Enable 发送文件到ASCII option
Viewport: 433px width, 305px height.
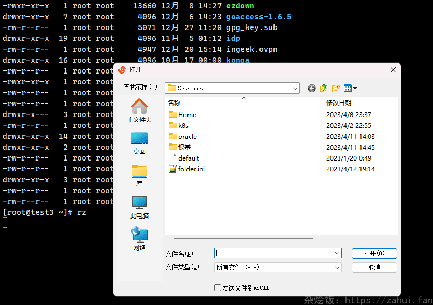(x=217, y=287)
